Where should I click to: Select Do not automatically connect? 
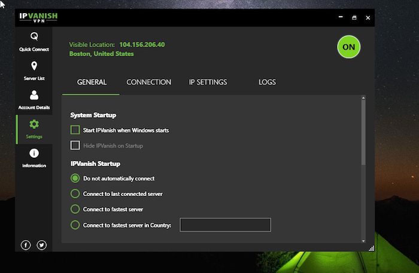[x=75, y=179]
